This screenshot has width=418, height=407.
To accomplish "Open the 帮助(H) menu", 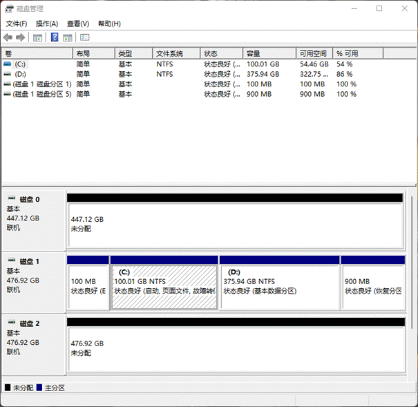I will tap(109, 23).
